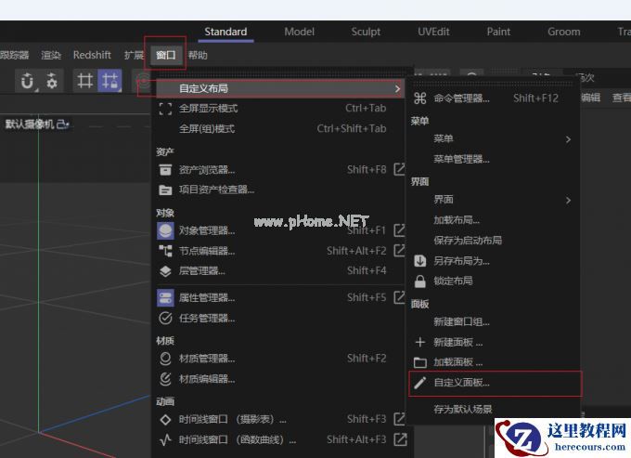The height and width of the screenshot is (458, 631).
Task: Switch to the Standard layout tab
Action: (225, 32)
